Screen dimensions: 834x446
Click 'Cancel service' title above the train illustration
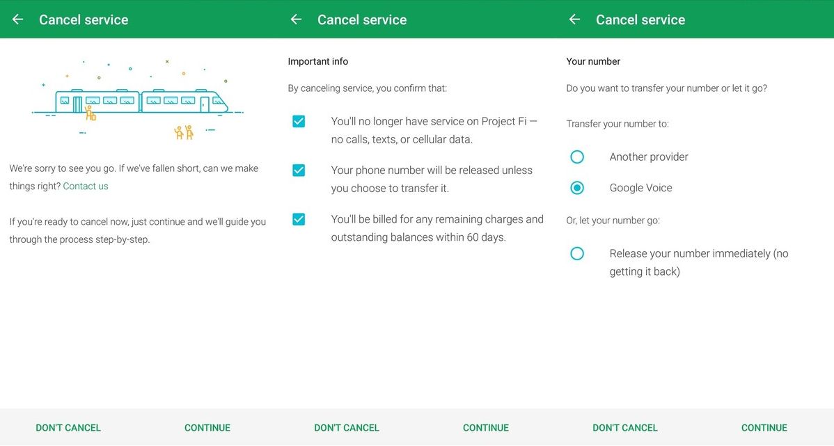point(84,19)
